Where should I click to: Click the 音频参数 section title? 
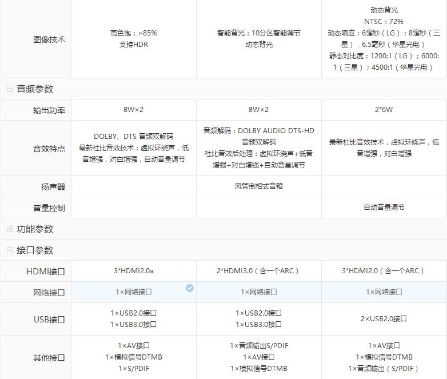point(35,89)
